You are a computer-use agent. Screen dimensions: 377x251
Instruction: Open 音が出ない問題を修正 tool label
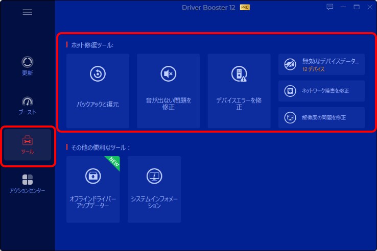(168, 104)
